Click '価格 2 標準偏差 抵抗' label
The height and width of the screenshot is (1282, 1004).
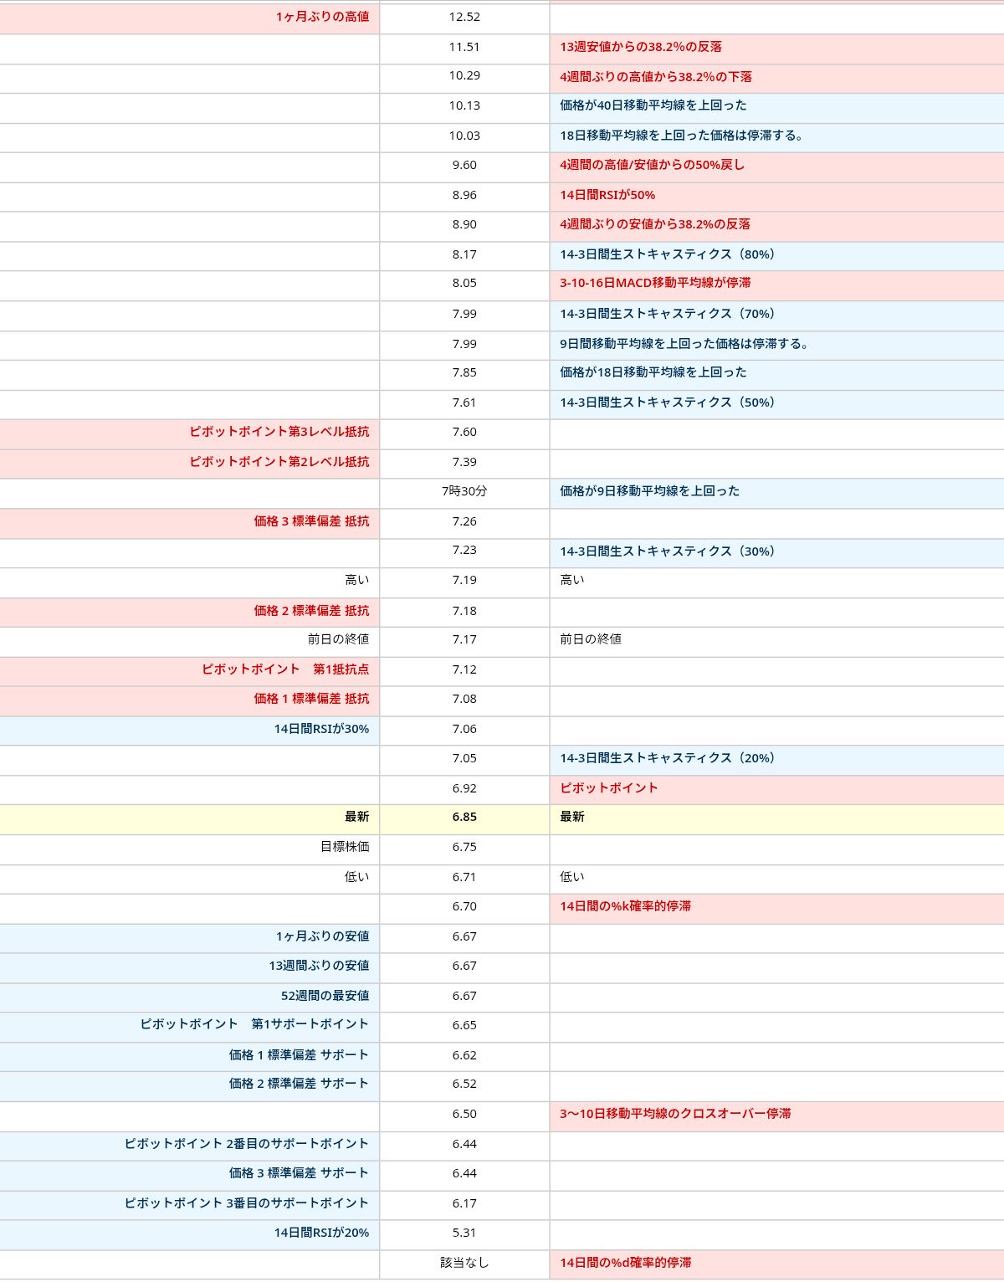coord(311,611)
